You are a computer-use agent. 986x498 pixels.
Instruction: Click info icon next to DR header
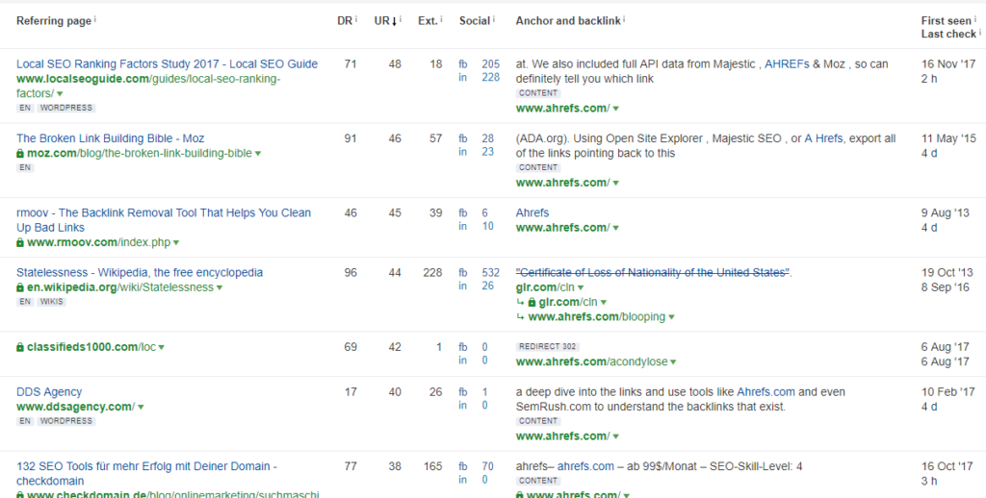tap(356, 19)
